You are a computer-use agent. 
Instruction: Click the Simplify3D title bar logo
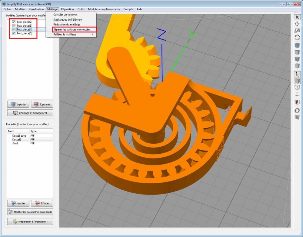point(4,4)
